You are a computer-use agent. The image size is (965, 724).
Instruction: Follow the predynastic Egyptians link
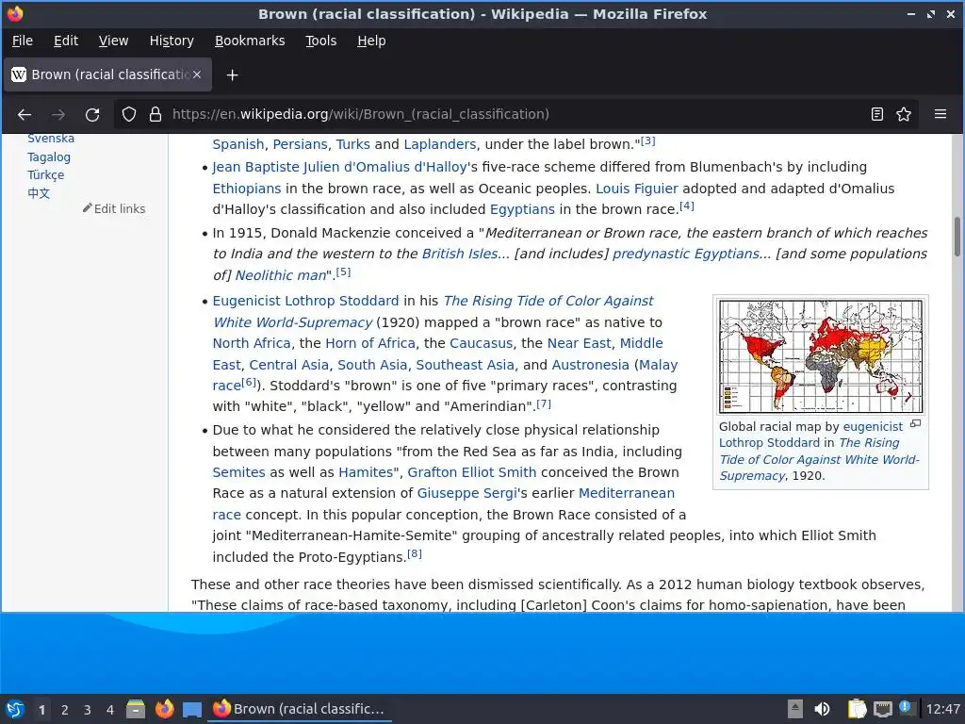(686, 254)
